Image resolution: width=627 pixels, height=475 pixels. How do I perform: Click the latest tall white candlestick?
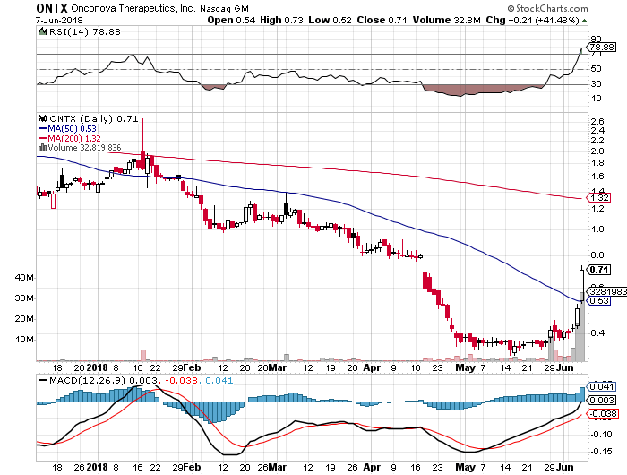pos(581,285)
